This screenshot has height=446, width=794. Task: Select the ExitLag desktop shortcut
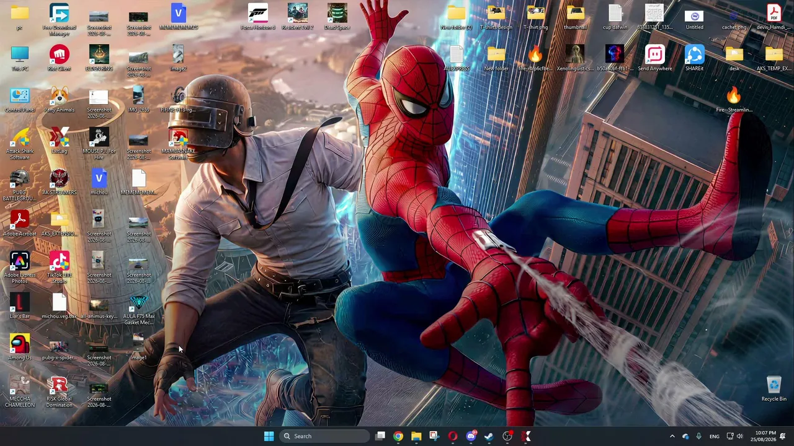click(x=60, y=141)
